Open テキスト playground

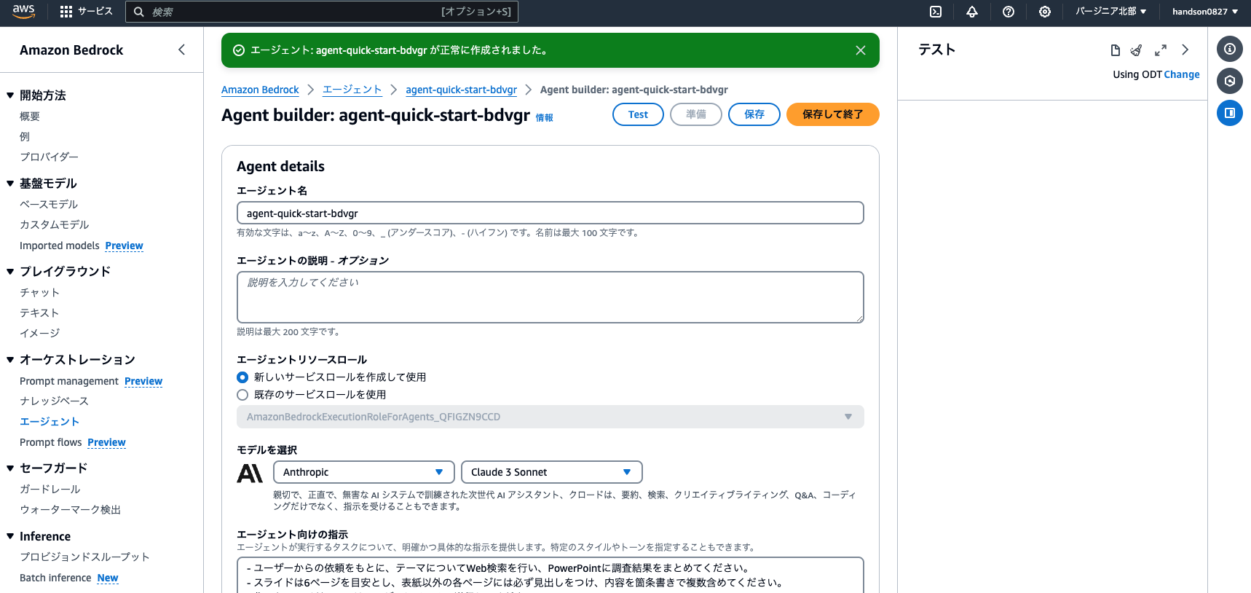[39, 313]
